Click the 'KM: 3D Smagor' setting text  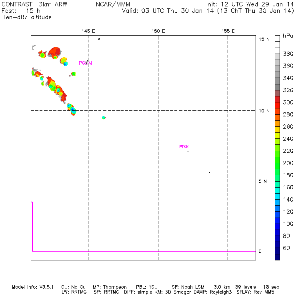172,292
